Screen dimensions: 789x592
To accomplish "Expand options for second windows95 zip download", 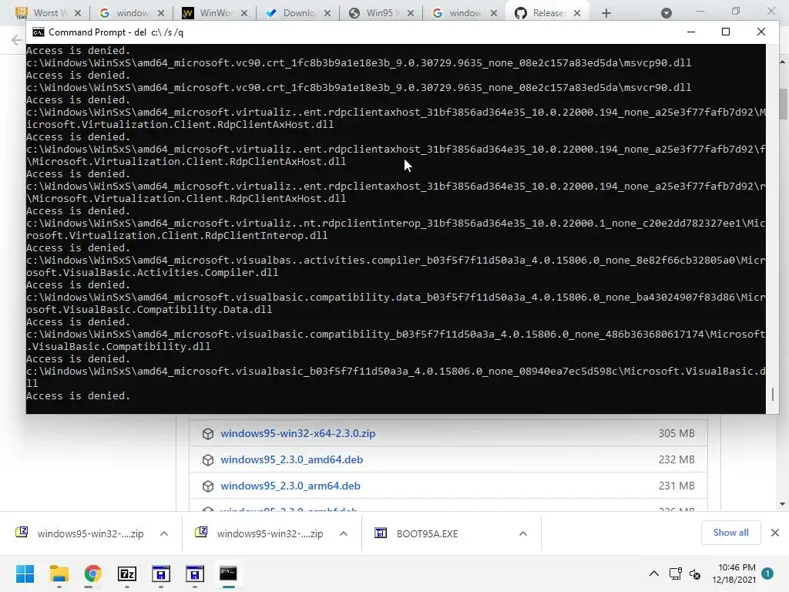I will pyautogui.click(x=344, y=533).
